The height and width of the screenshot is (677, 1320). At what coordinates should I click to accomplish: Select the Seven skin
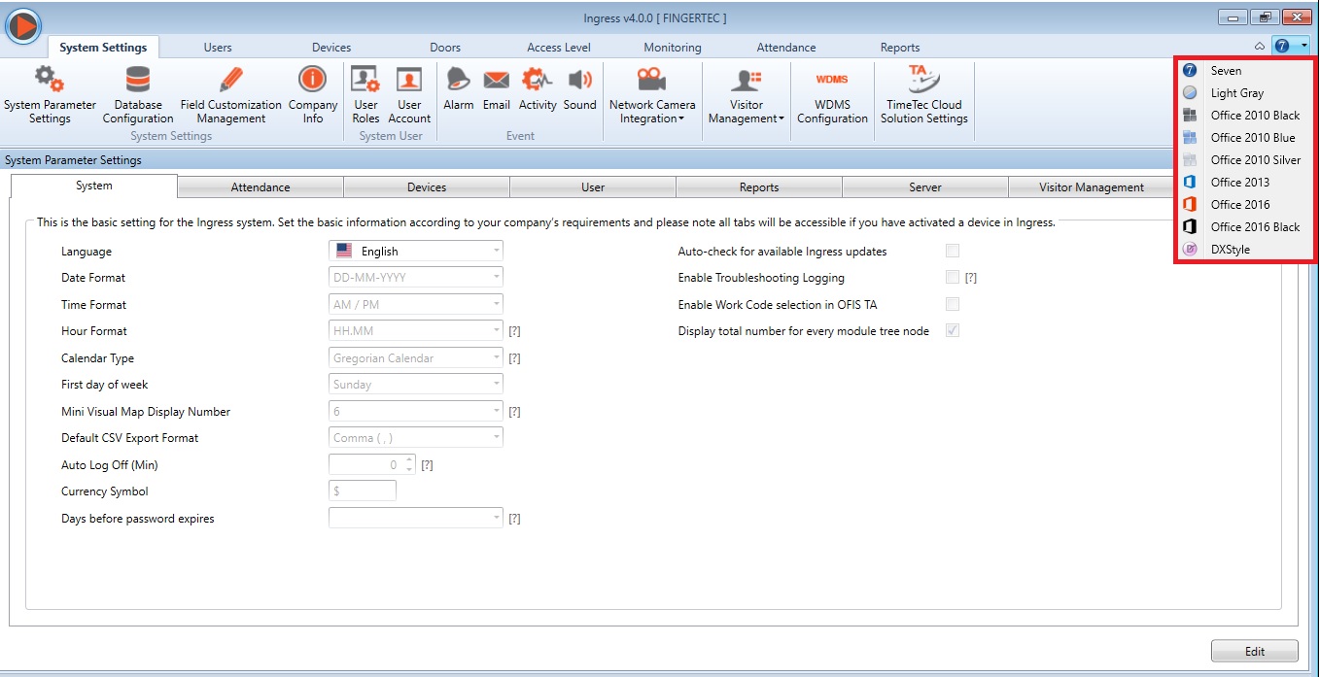pos(1245,71)
